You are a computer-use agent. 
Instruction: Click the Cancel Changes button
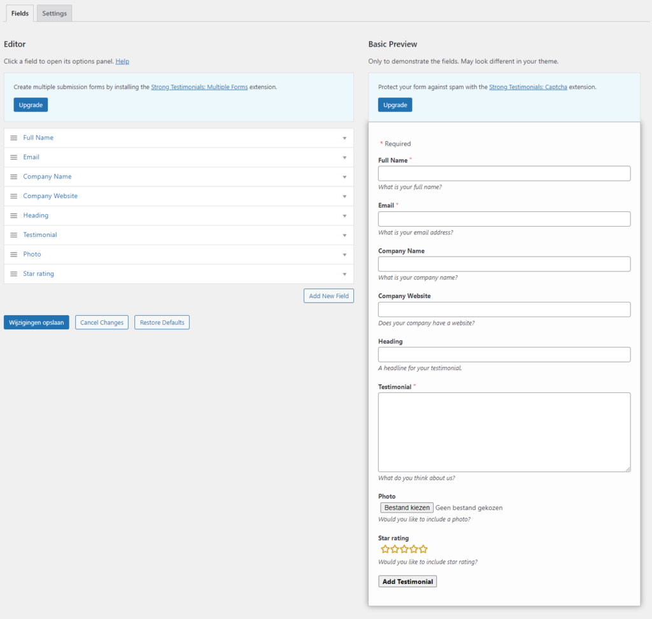pyautogui.click(x=102, y=322)
